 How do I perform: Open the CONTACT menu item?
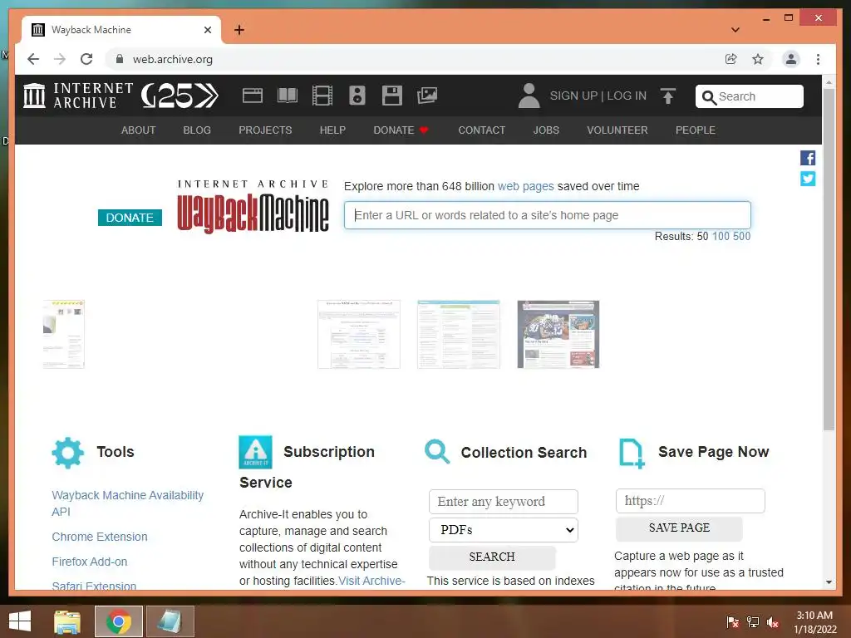tap(481, 130)
